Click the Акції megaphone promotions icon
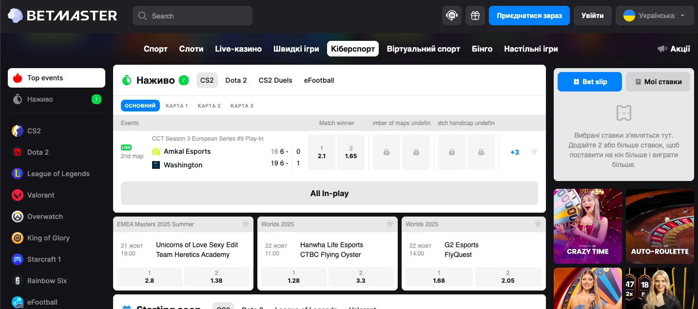Image resolution: width=698 pixels, height=309 pixels. tap(662, 49)
